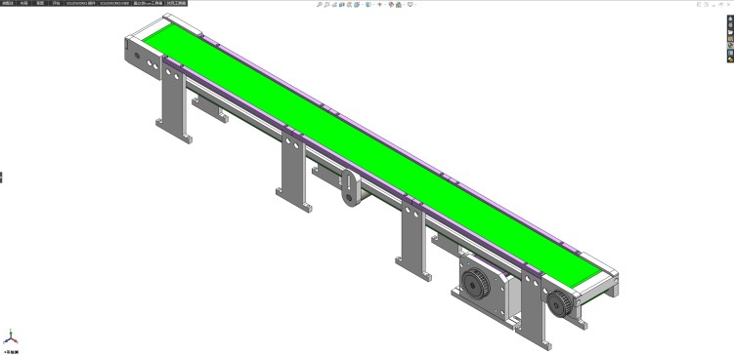Open the Appearances color-ball tab in task pane
Viewport: 734px width, 355px height.
pyautogui.click(x=731, y=46)
